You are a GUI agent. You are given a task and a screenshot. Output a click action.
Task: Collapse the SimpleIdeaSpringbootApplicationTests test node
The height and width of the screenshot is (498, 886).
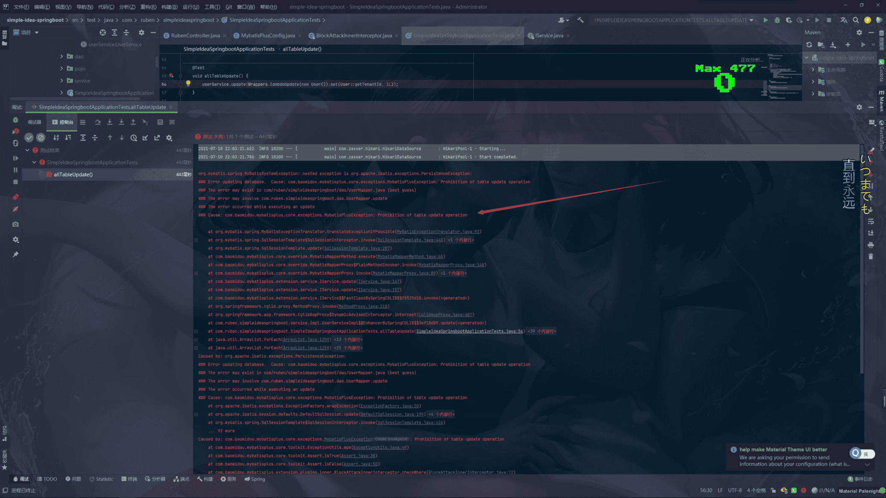pos(34,162)
